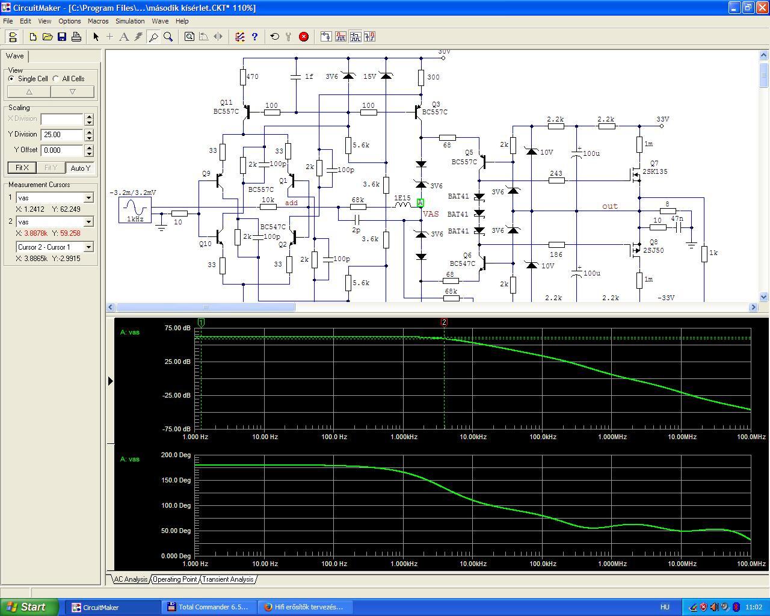Screen dimensions: 770x616
Task: Select the Single Cell view option
Action: pos(11,79)
